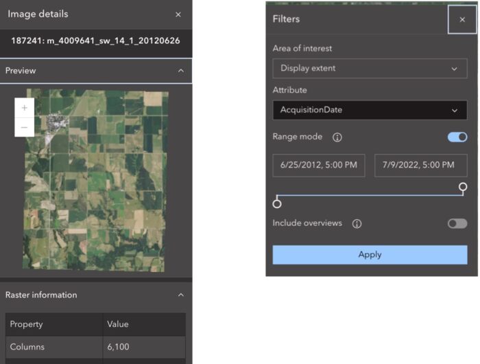Click the Area of interest label
The image size is (480, 364).
(x=302, y=49)
